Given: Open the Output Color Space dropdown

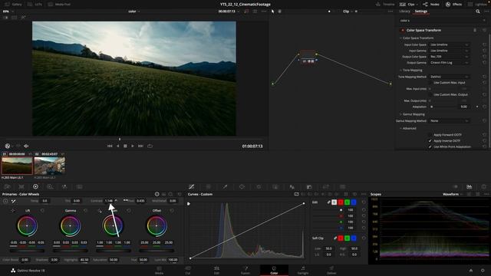Looking at the screenshot, I should pos(449,57).
